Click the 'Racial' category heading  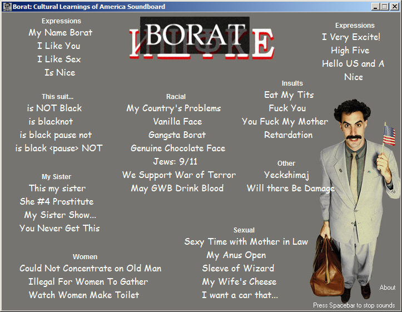click(176, 97)
